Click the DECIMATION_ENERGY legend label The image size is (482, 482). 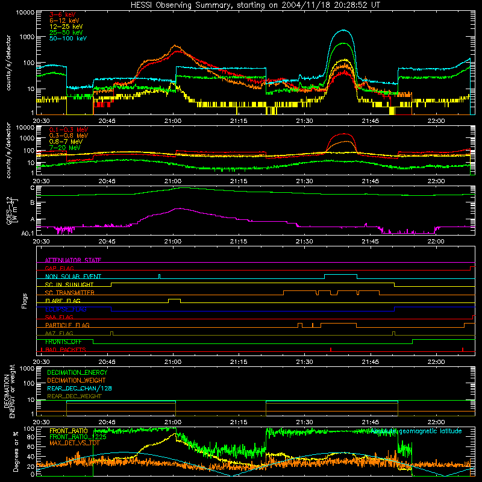(x=77, y=372)
